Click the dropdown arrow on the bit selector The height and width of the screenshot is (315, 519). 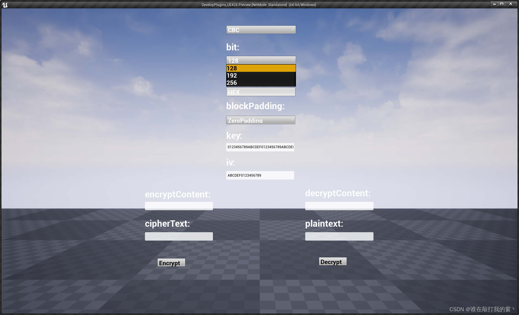[293, 60]
